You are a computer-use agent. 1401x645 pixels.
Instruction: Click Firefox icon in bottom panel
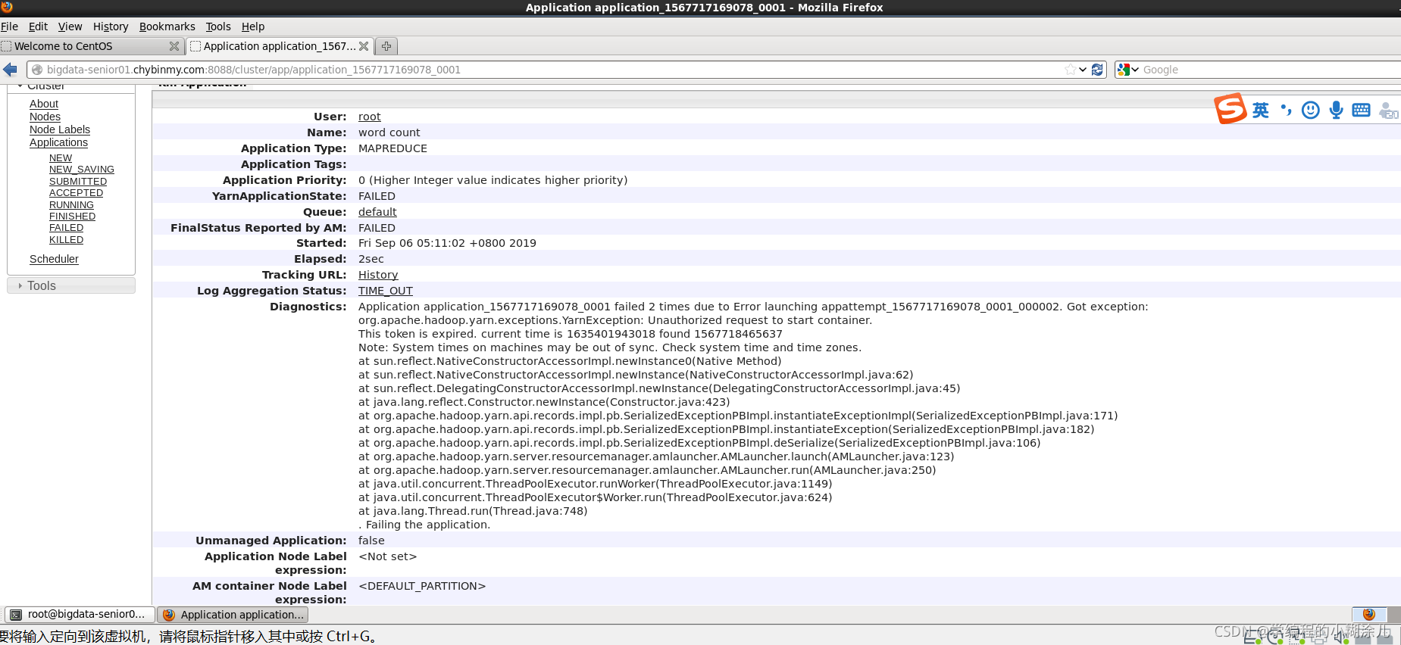1369,614
